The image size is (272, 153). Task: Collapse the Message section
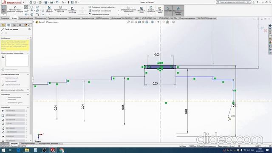point(28,38)
